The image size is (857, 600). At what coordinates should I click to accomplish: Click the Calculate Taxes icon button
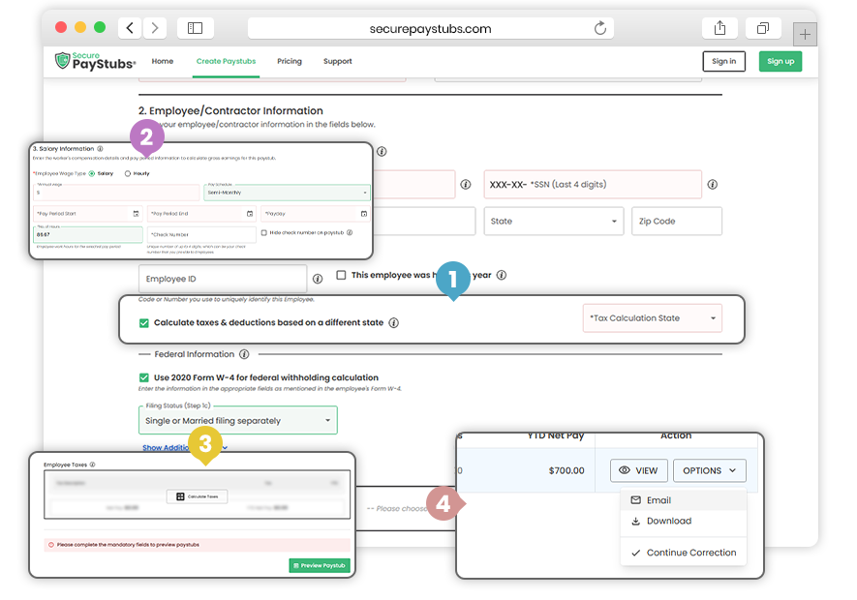click(x=181, y=495)
